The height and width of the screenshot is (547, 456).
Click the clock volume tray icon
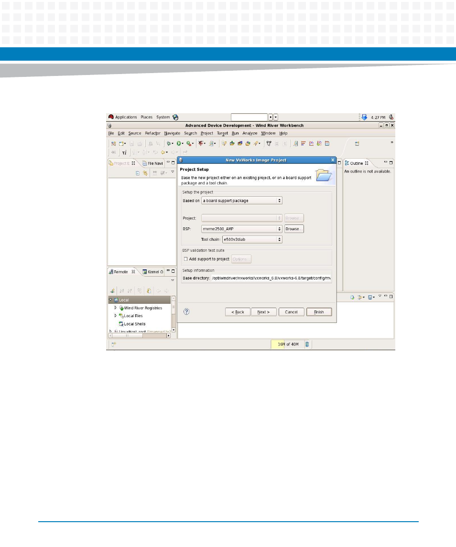pos(391,117)
